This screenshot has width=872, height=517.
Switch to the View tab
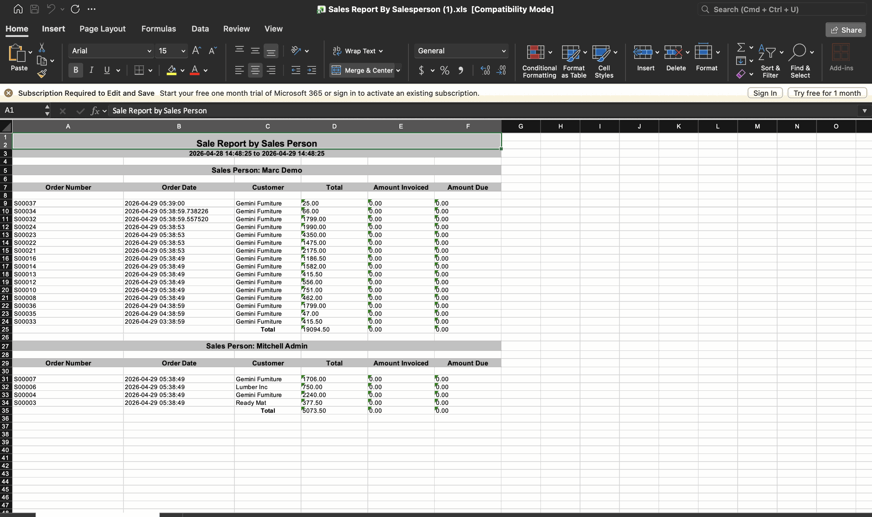click(x=273, y=29)
